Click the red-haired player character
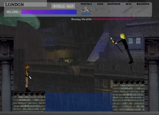Viewport: 159px width, 115px height. pos(28,78)
